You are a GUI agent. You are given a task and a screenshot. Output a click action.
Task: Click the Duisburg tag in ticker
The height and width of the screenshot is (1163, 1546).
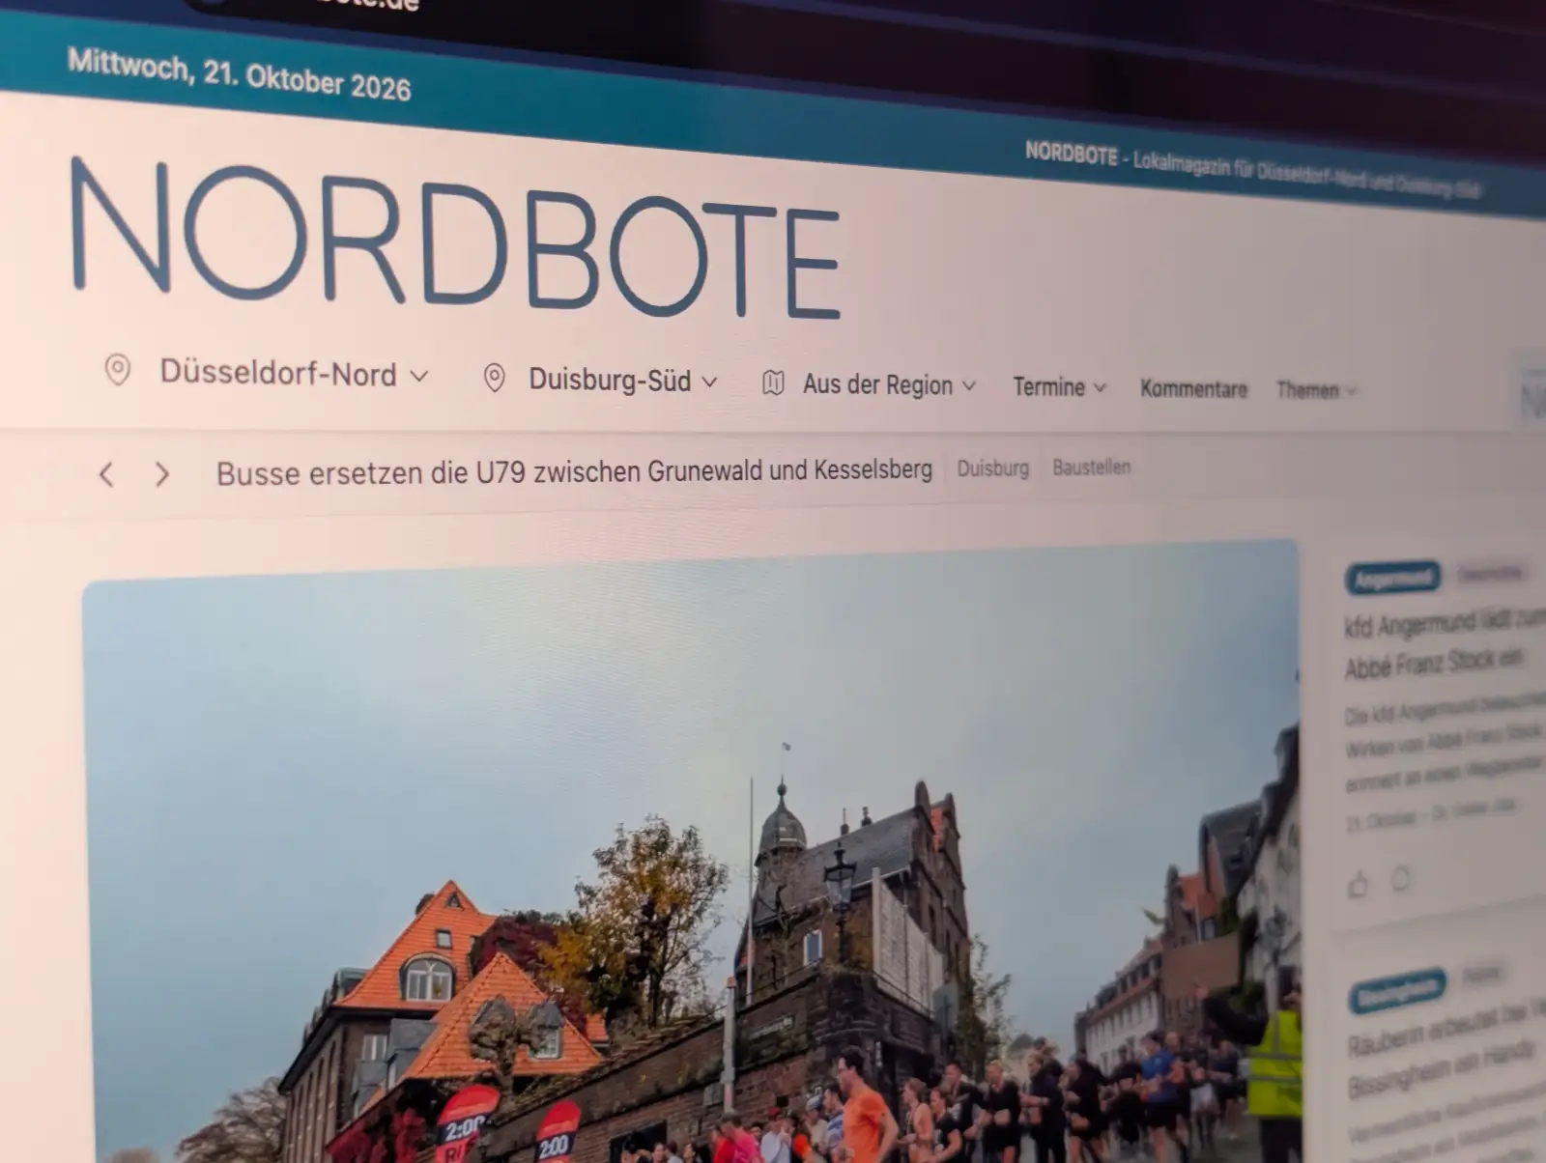pyautogui.click(x=992, y=468)
